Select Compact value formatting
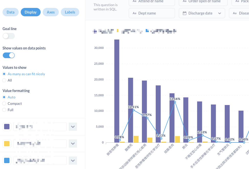249x169 pixels. (4, 103)
